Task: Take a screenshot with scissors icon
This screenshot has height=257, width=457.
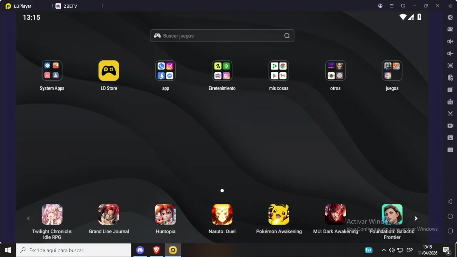Action: [450, 114]
